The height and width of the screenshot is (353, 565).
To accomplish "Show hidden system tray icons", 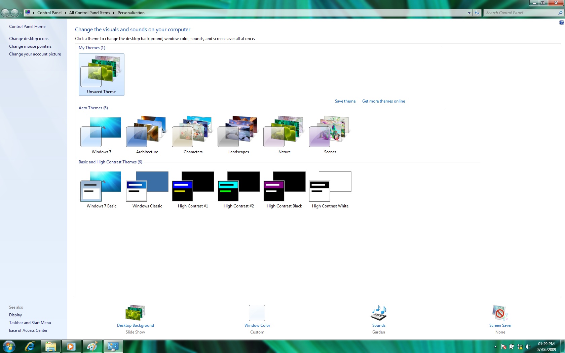I will tap(495, 347).
